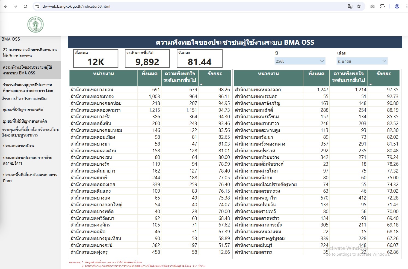Click sort arrow under left ร้อยละ header
The width and height of the screenshot is (408, 269).
pyautogui.click(x=201, y=84)
